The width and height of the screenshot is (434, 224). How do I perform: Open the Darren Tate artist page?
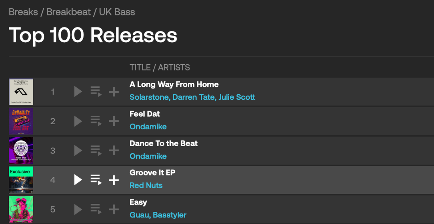click(193, 97)
